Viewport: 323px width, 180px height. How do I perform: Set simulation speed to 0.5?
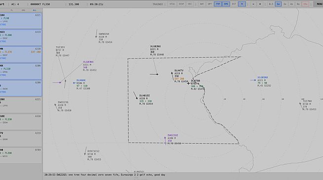pos(271,4)
